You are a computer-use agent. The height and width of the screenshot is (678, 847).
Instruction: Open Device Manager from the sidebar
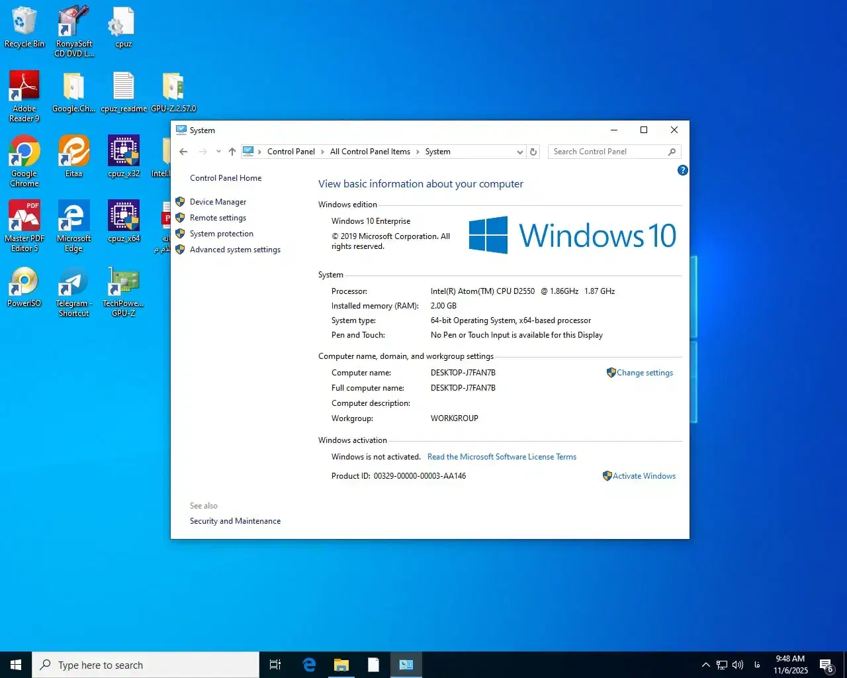point(218,202)
